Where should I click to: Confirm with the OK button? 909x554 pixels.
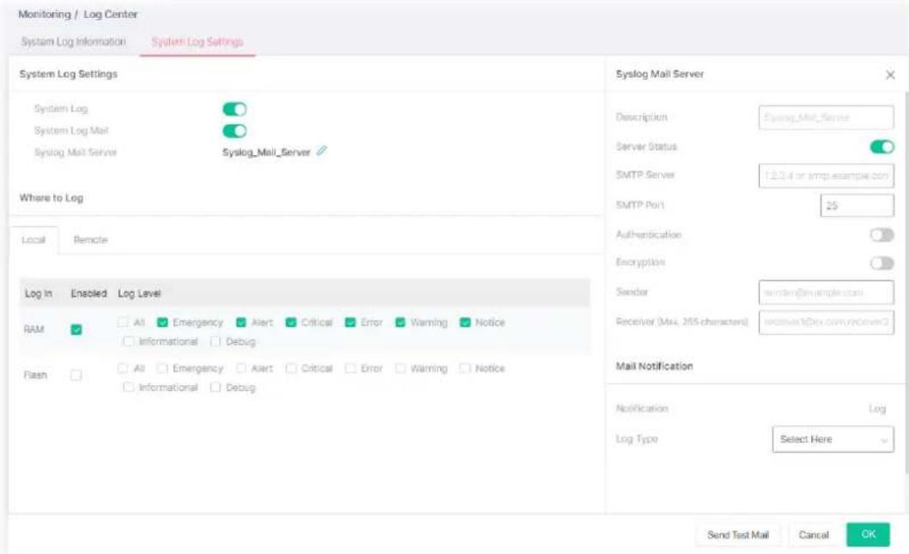coord(868,534)
